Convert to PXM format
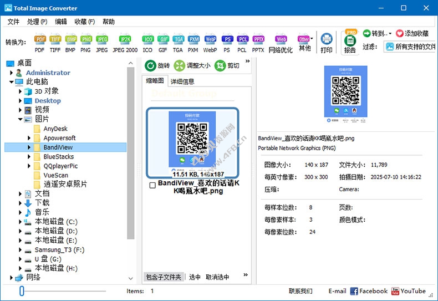 coord(193,43)
